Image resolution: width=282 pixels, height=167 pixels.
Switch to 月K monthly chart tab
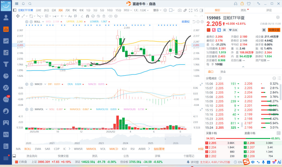[68, 10]
